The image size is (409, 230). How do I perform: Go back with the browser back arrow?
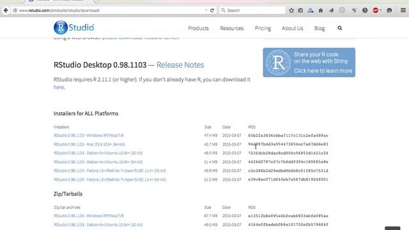[x=6, y=10]
